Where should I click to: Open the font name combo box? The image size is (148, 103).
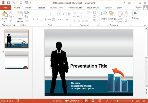(41, 14)
